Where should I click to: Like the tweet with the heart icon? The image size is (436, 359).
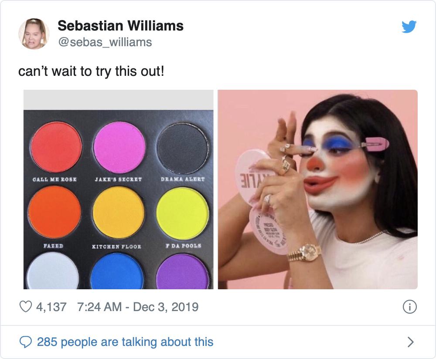[26, 307]
